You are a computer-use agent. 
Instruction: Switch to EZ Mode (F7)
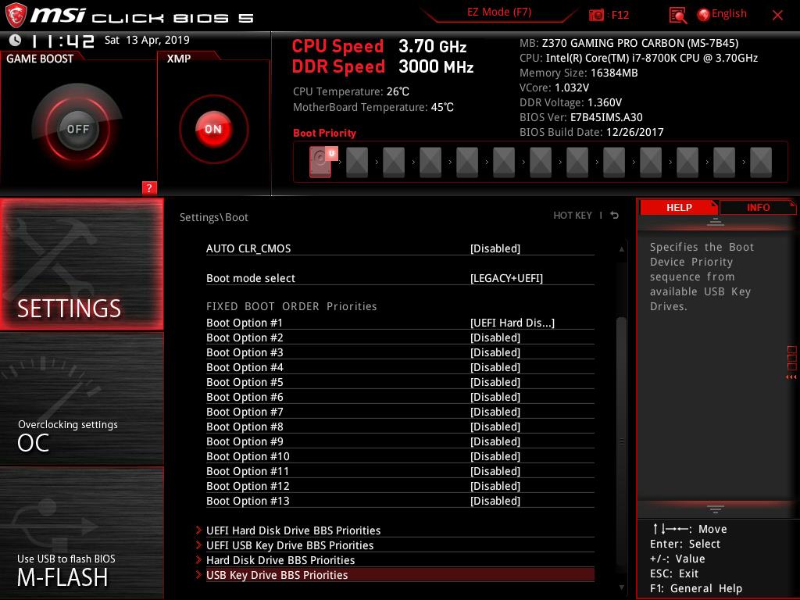click(499, 12)
